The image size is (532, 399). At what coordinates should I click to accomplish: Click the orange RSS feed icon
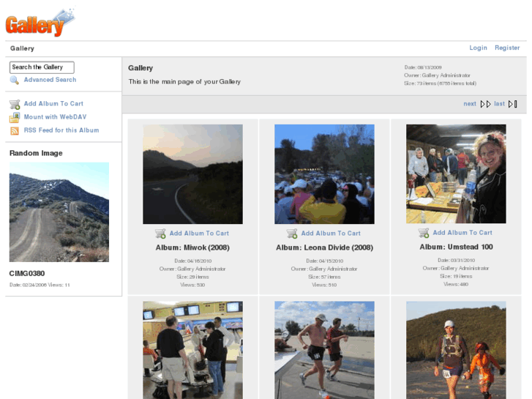point(15,131)
